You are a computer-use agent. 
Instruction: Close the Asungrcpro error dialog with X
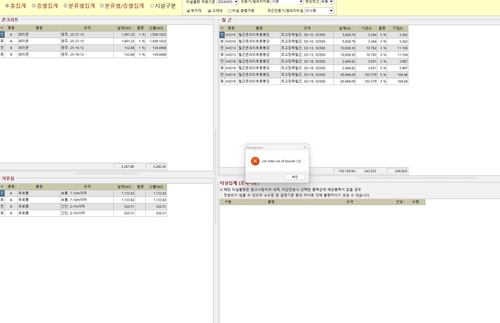pyautogui.click(x=305, y=147)
